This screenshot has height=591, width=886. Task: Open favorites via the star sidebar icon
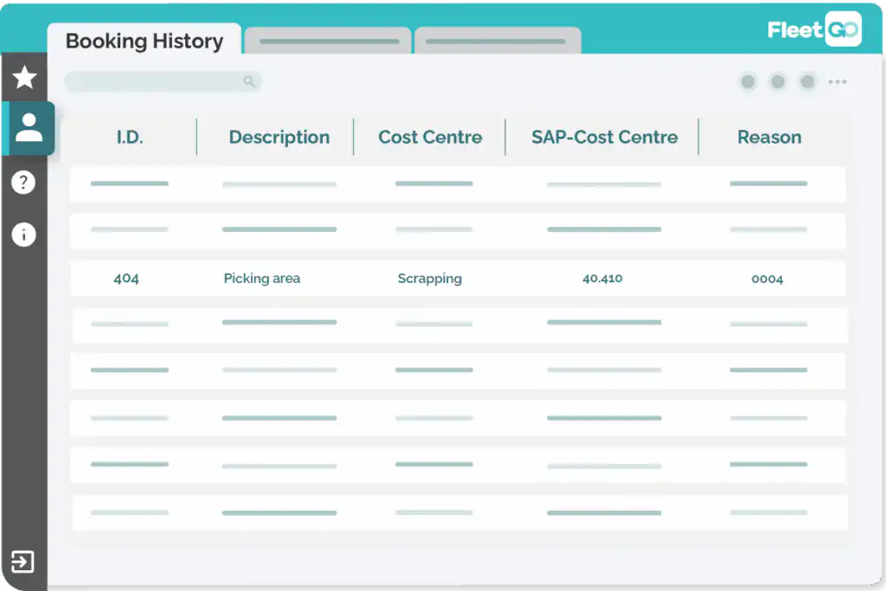click(x=24, y=77)
